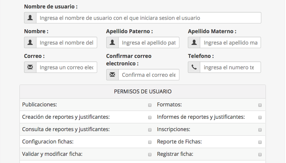Image resolution: width=286 pixels, height=163 pixels.
Task: Click the person icon next to Nombre field
Action: [x=30, y=43]
